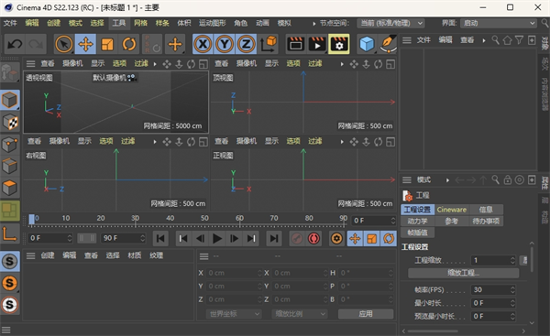550x336 pixels.
Task: Click the Undo arrow icon
Action: (x=15, y=44)
